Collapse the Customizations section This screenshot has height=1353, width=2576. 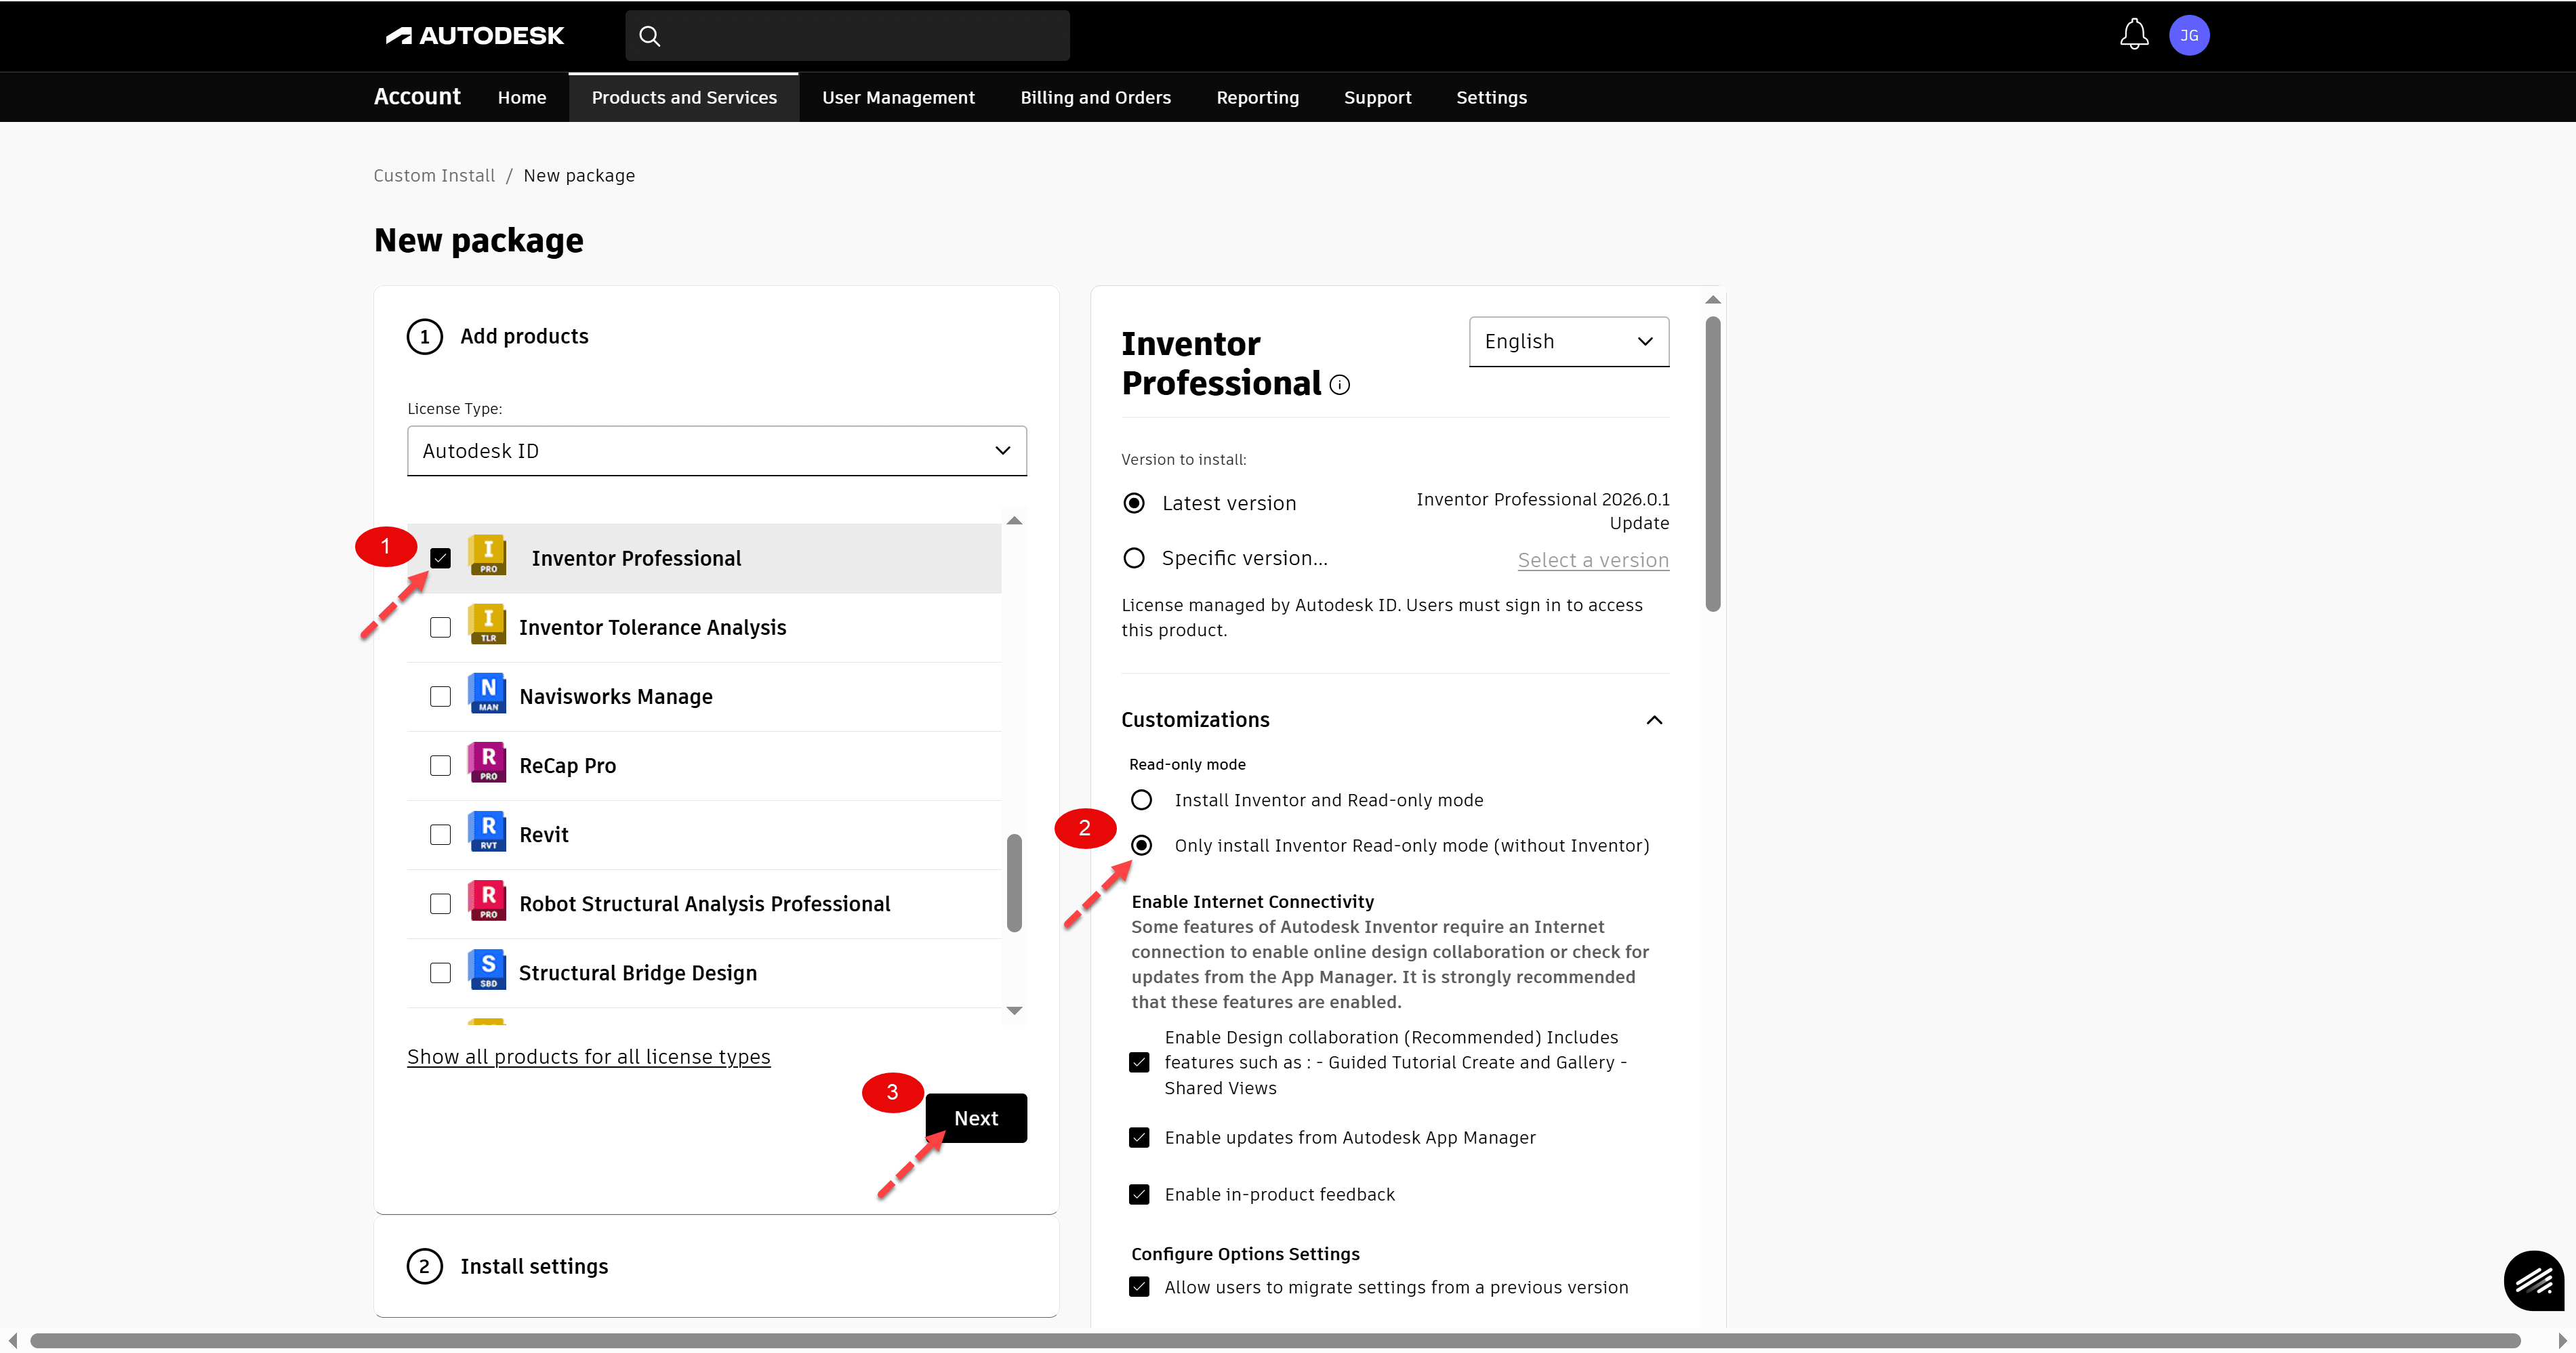click(x=1655, y=720)
